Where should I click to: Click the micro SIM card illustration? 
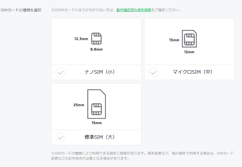(x=189, y=39)
